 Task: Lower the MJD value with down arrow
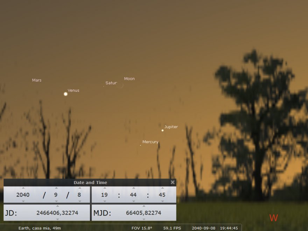point(144,219)
